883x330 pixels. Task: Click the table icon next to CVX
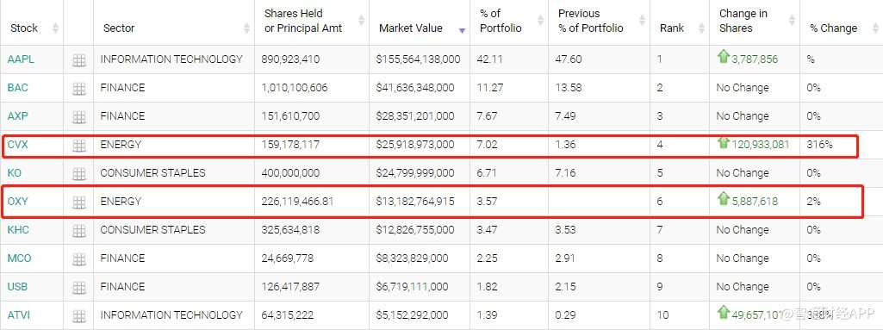click(x=79, y=146)
